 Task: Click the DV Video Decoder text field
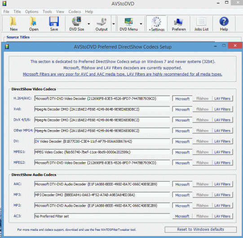(x=102, y=141)
